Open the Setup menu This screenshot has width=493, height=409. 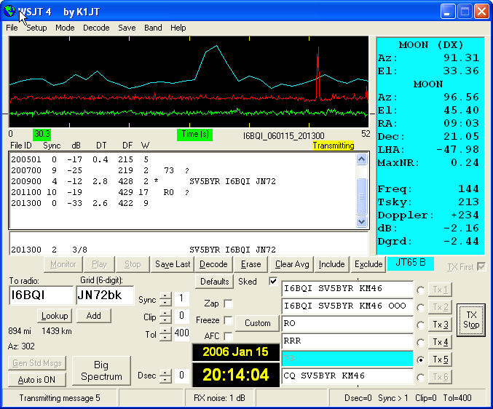click(36, 28)
